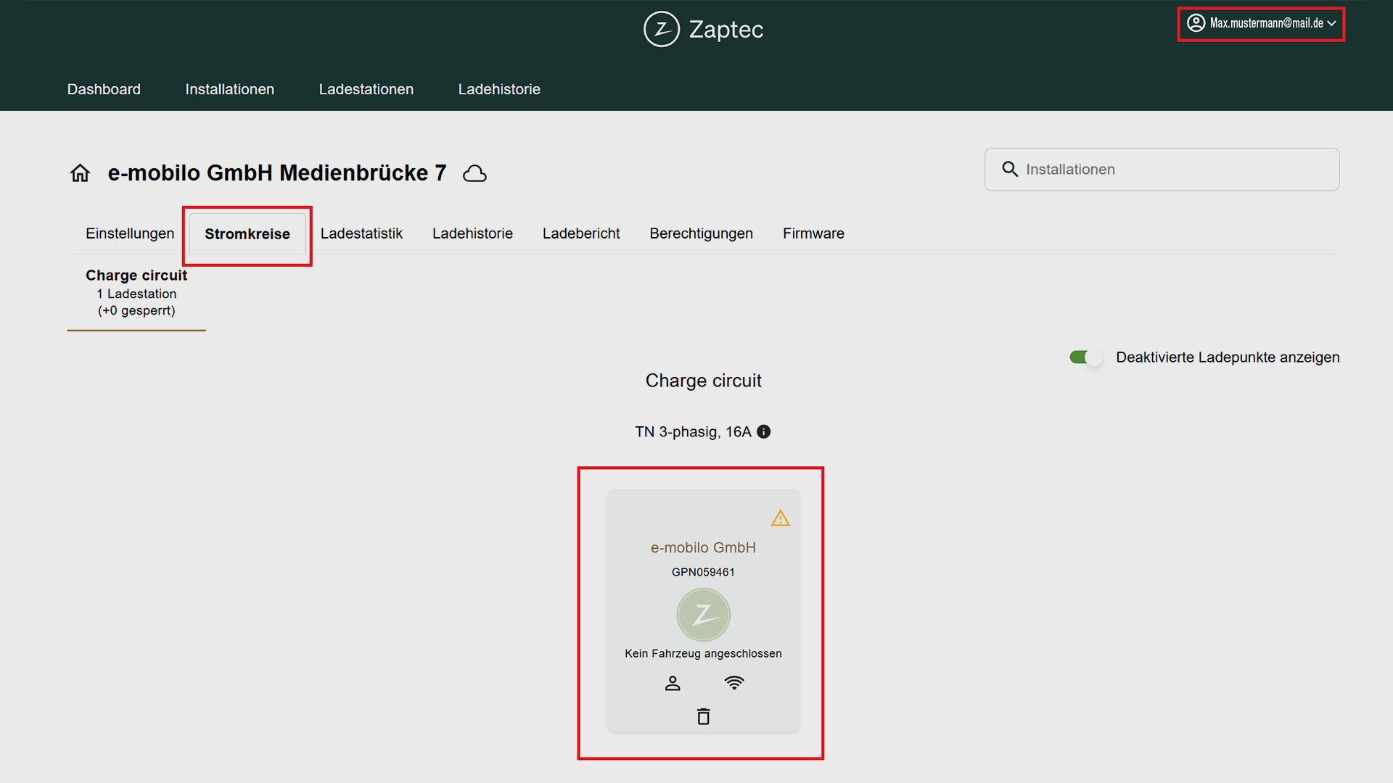1393x783 pixels.
Task: Click the Wi-Fi icon on the charger card
Action: pyautogui.click(x=734, y=683)
